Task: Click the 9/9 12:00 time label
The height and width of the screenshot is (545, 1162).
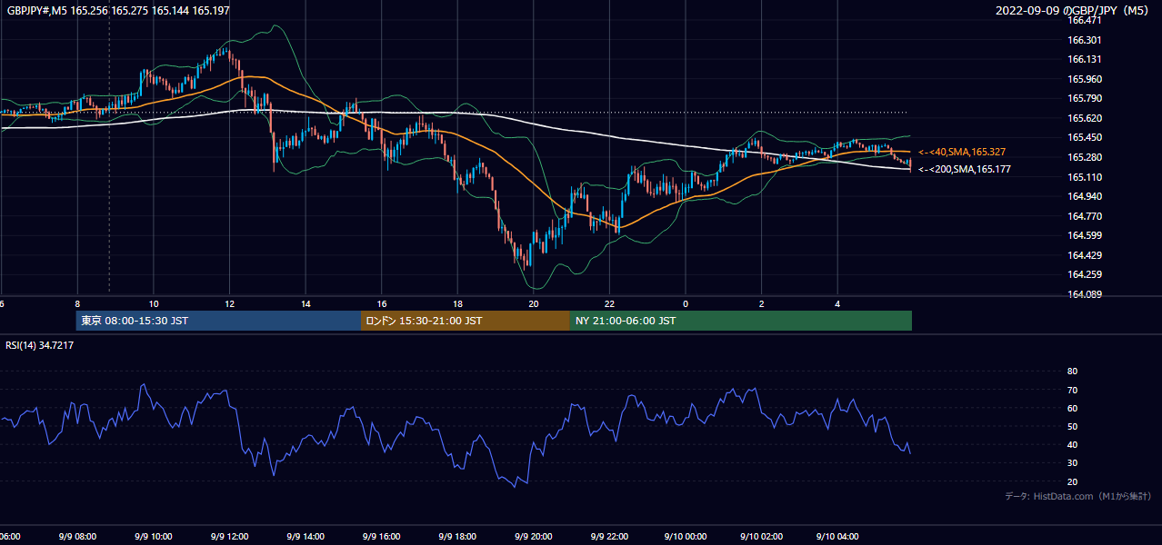Action: 229,537
